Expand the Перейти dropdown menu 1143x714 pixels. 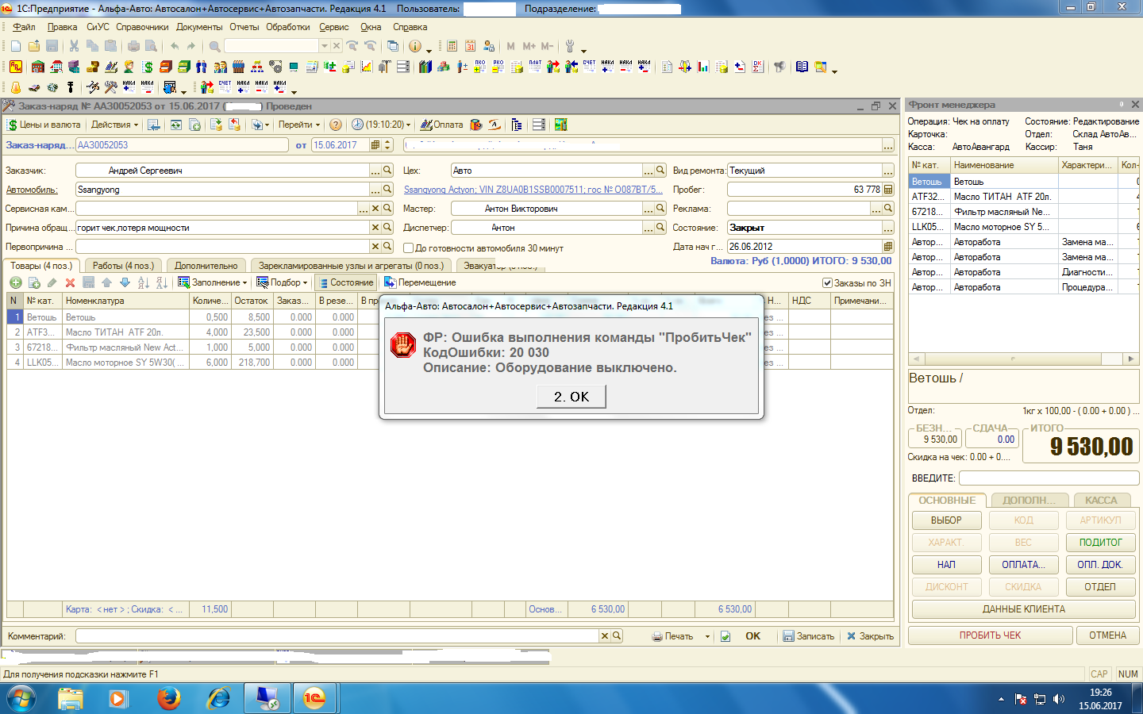pyautogui.click(x=299, y=125)
